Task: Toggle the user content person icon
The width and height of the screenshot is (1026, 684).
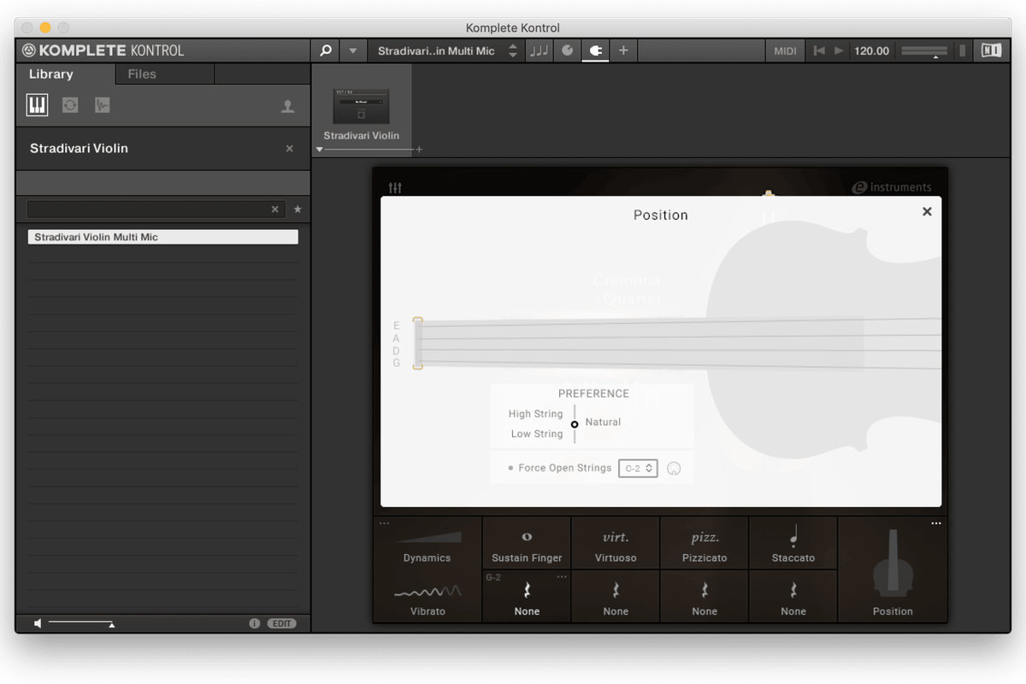Action: click(288, 106)
